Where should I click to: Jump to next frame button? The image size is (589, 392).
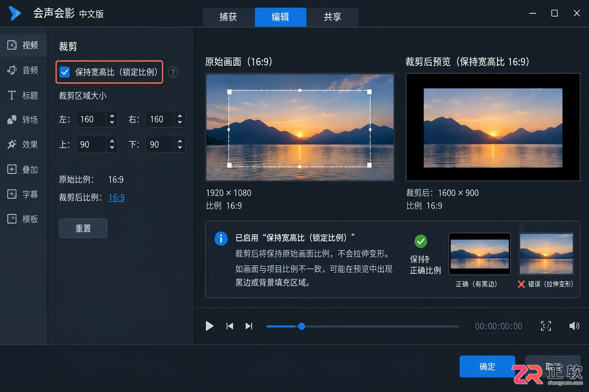(x=249, y=326)
